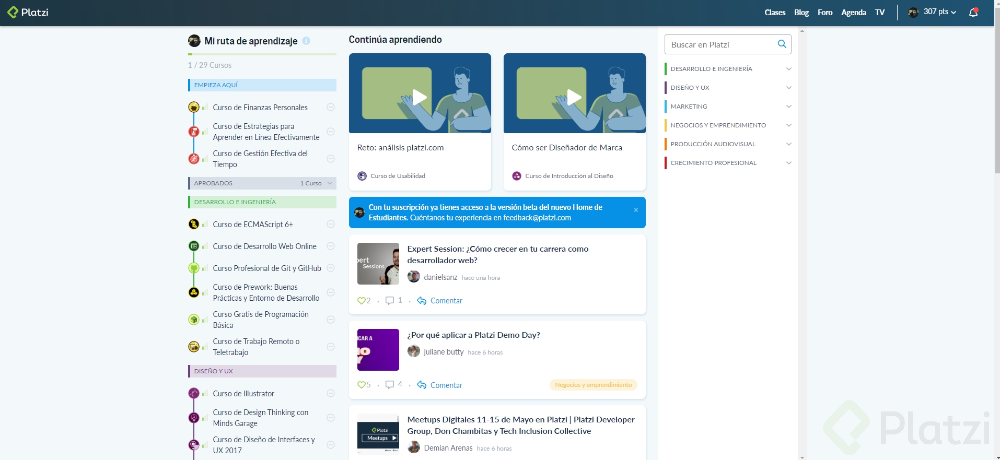Screen dimensions: 1000x460
Task: Toggle the minus circle for Curso de Prework
Action: pos(331,292)
